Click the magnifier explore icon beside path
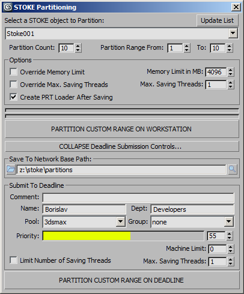 click(x=233, y=169)
